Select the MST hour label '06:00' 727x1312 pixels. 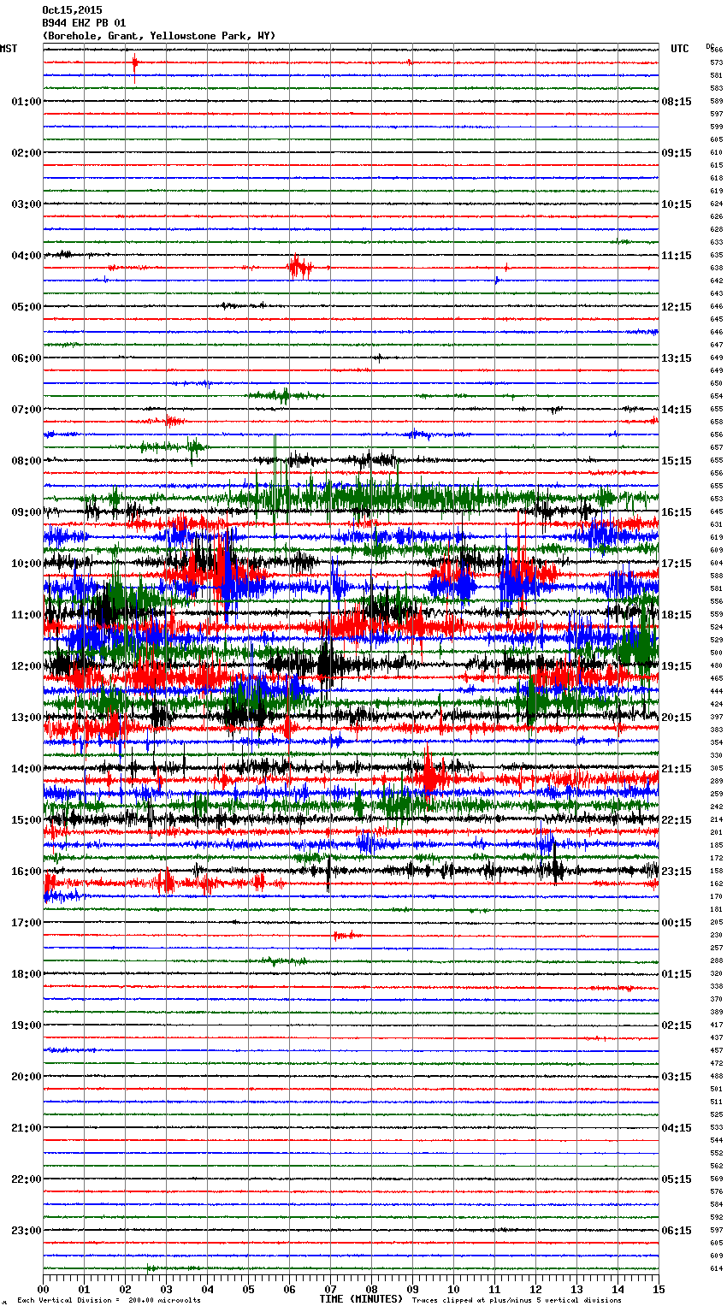[27, 358]
